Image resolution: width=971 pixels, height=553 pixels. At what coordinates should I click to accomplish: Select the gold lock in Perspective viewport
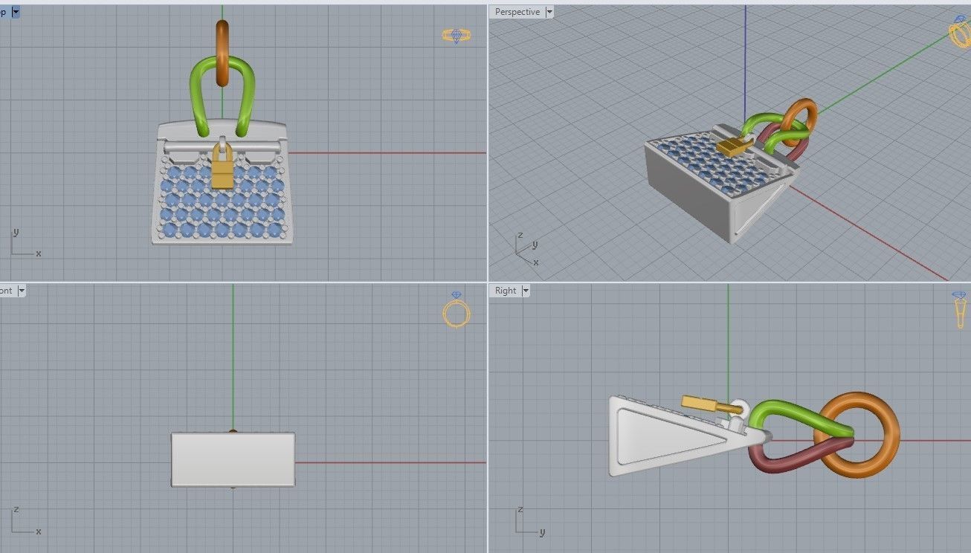(732, 147)
